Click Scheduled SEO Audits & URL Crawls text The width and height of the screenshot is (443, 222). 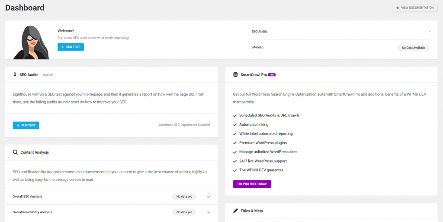pyautogui.click(x=269, y=115)
